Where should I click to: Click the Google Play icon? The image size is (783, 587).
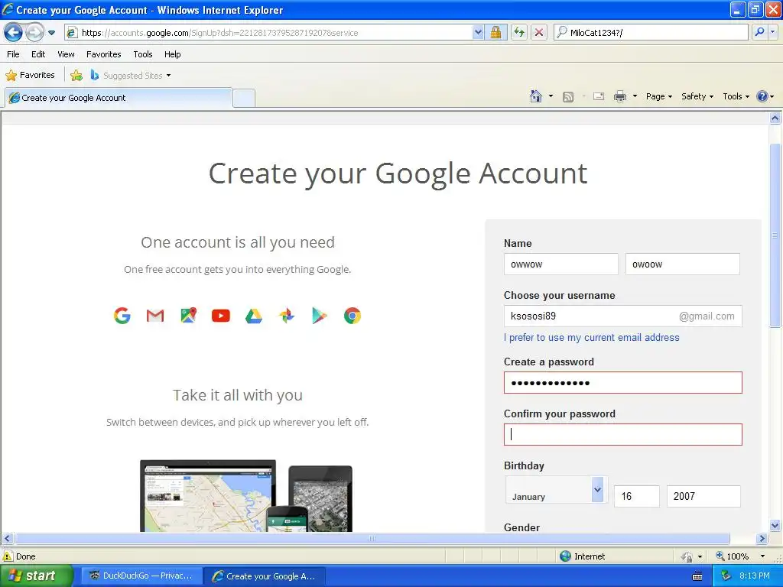coord(320,316)
